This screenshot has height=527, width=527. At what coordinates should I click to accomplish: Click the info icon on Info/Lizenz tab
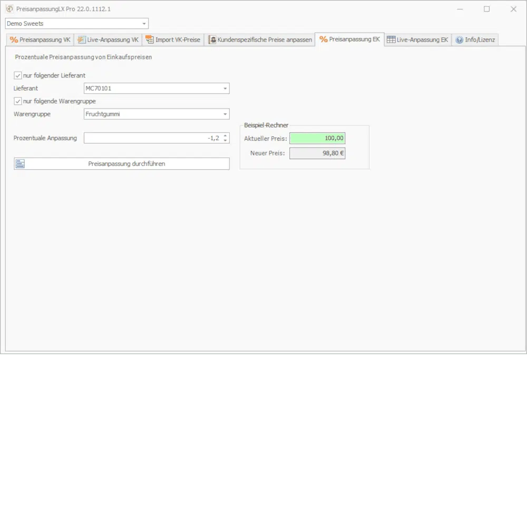[459, 40]
